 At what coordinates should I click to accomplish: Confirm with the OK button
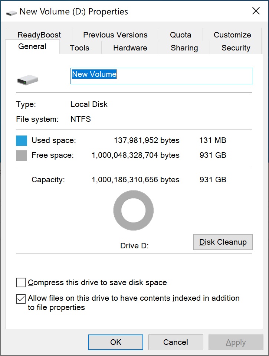tap(116, 342)
